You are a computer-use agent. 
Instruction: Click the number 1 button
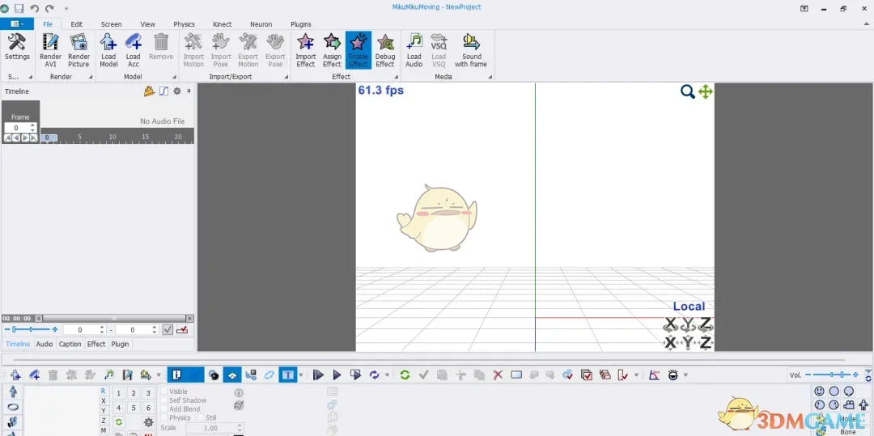(119, 393)
